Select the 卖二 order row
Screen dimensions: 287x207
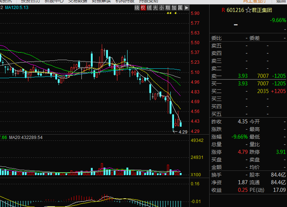(x=248, y=68)
